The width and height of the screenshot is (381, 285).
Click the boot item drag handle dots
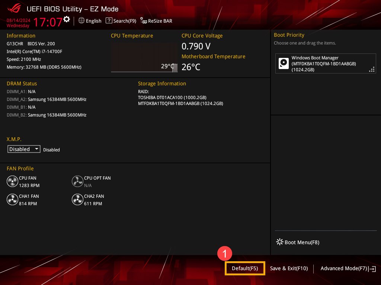[372, 69]
